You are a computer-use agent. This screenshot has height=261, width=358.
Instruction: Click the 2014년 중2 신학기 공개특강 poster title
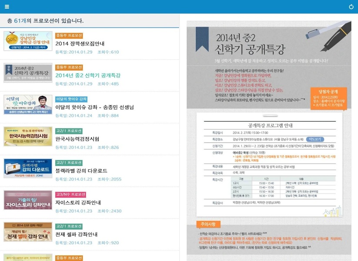coord(250,44)
